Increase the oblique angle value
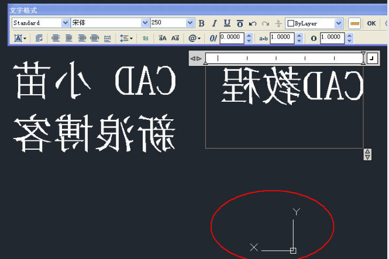The width and height of the screenshot is (389, 259). (249, 36)
